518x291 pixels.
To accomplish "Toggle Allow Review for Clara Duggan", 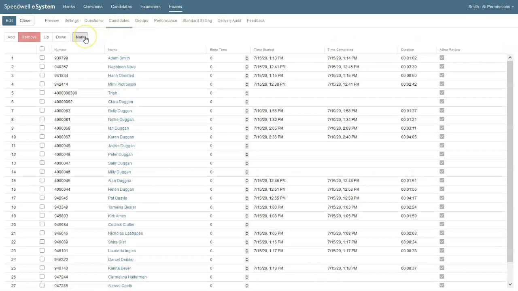I will (442, 101).
